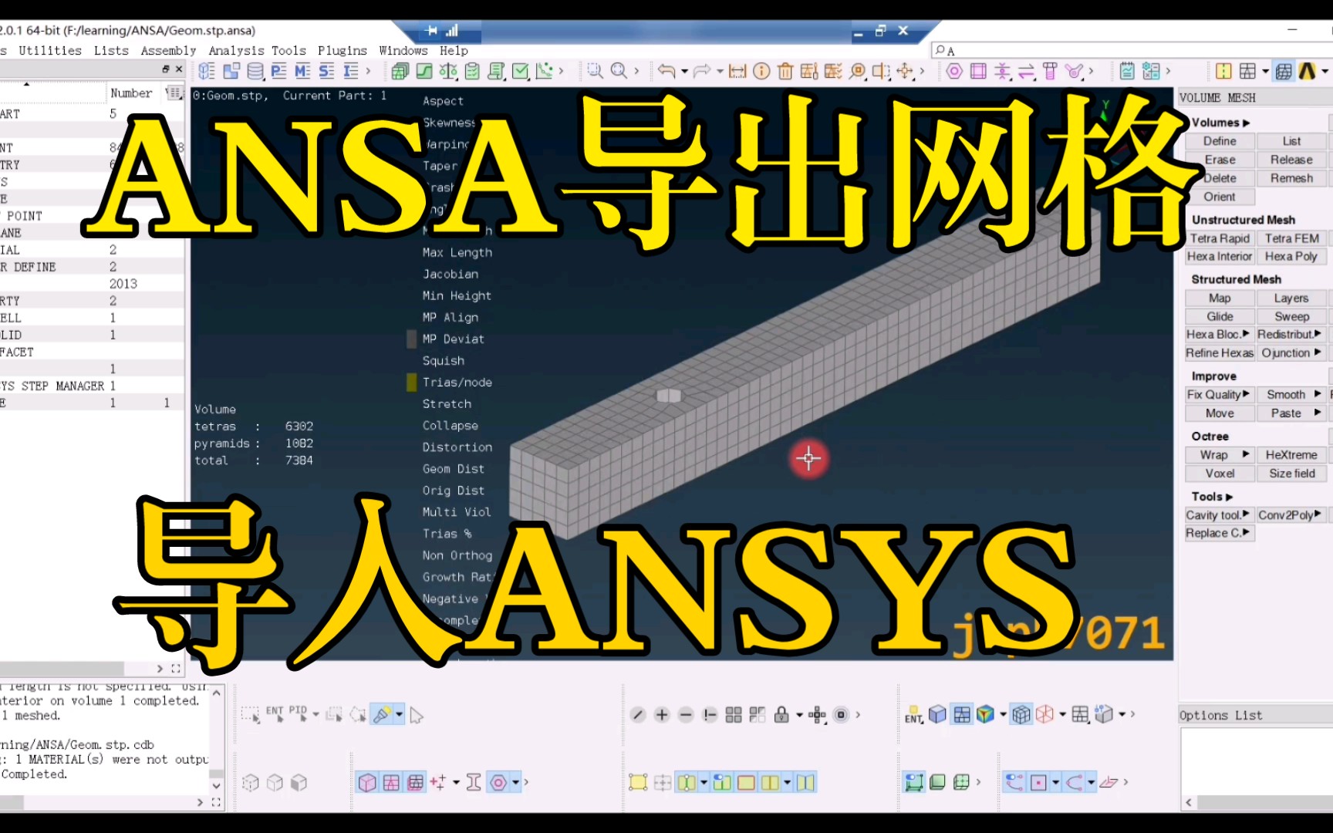Toggle the highlighted mesh grid view button
The width and height of the screenshot is (1333, 833).
coord(961,715)
